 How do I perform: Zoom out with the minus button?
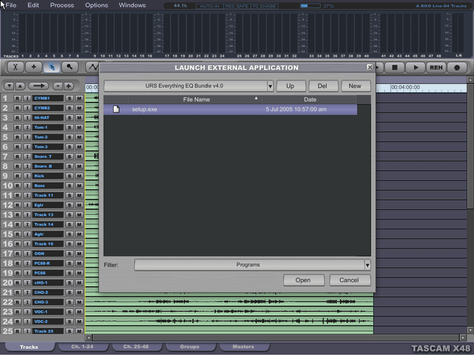click(x=58, y=86)
